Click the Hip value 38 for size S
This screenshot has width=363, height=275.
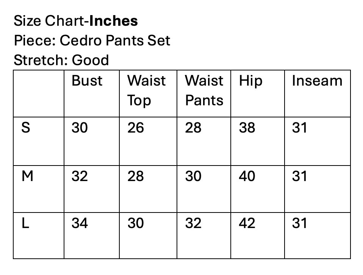247,128
